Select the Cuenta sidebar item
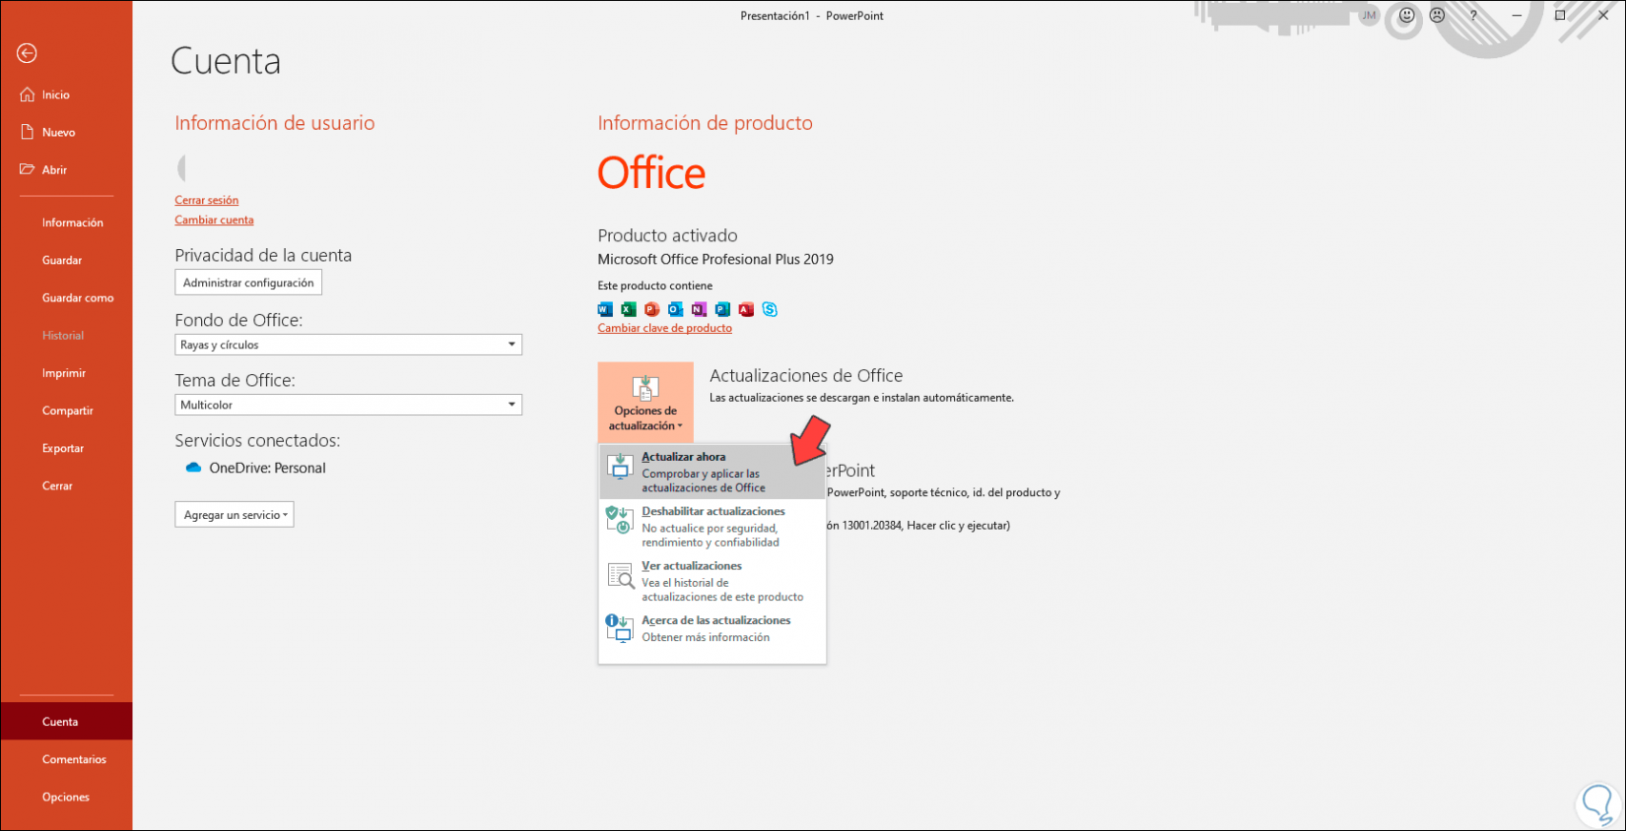This screenshot has width=1626, height=831. point(66,722)
